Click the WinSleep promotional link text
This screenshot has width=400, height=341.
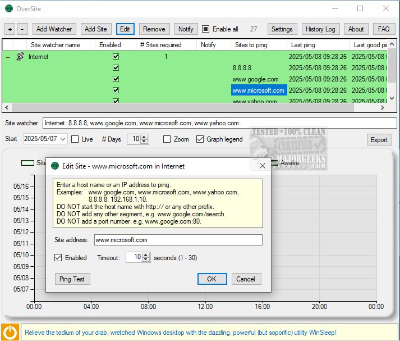181,333
